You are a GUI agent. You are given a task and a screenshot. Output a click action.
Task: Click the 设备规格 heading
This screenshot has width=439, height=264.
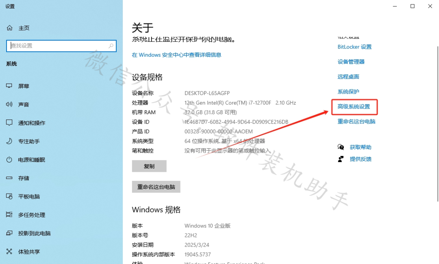pos(147,77)
